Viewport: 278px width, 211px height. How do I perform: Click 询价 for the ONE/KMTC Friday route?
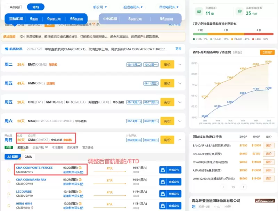167,102
